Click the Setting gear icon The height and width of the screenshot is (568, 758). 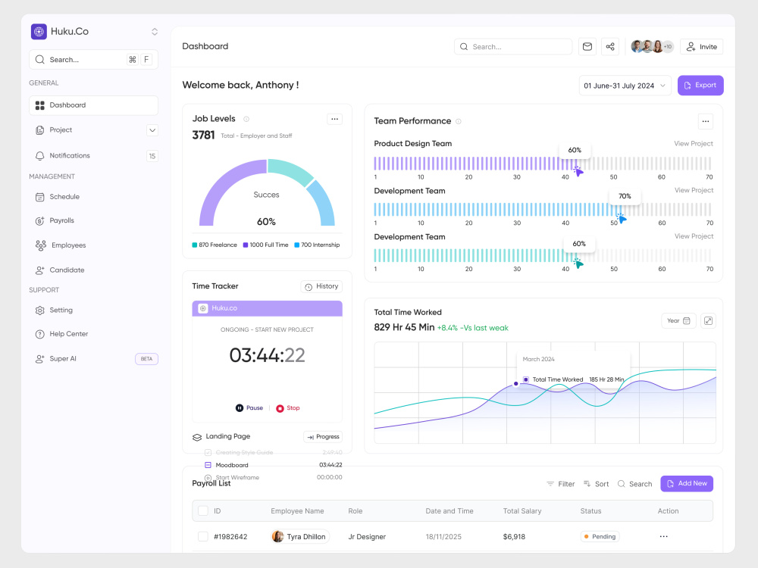tap(39, 311)
